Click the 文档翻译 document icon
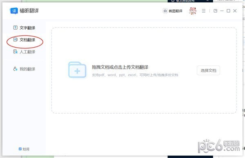This screenshot has width=245, height=158. click(15, 39)
